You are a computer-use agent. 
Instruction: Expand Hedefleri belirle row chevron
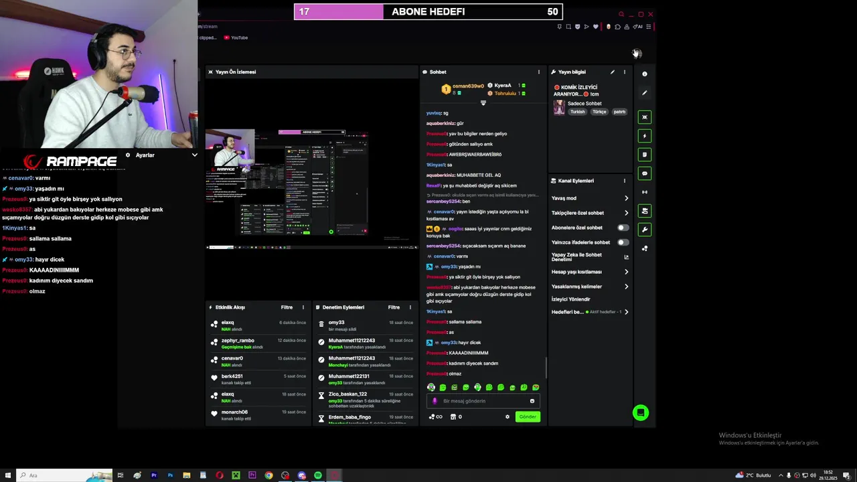pos(626,312)
